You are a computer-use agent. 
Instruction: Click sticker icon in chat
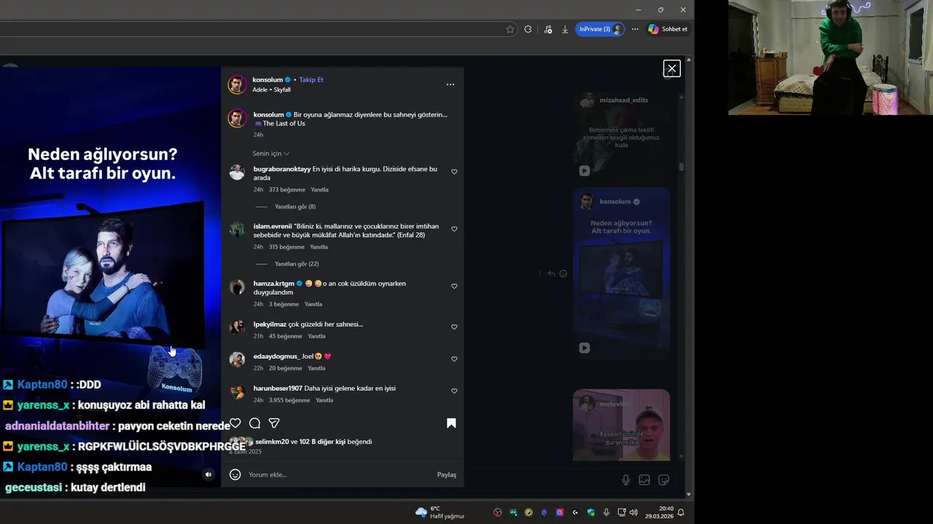tap(663, 480)
